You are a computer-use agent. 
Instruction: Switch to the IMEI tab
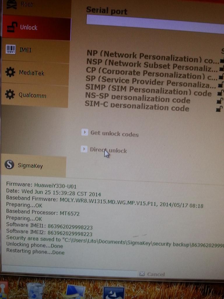coord(36,50)
